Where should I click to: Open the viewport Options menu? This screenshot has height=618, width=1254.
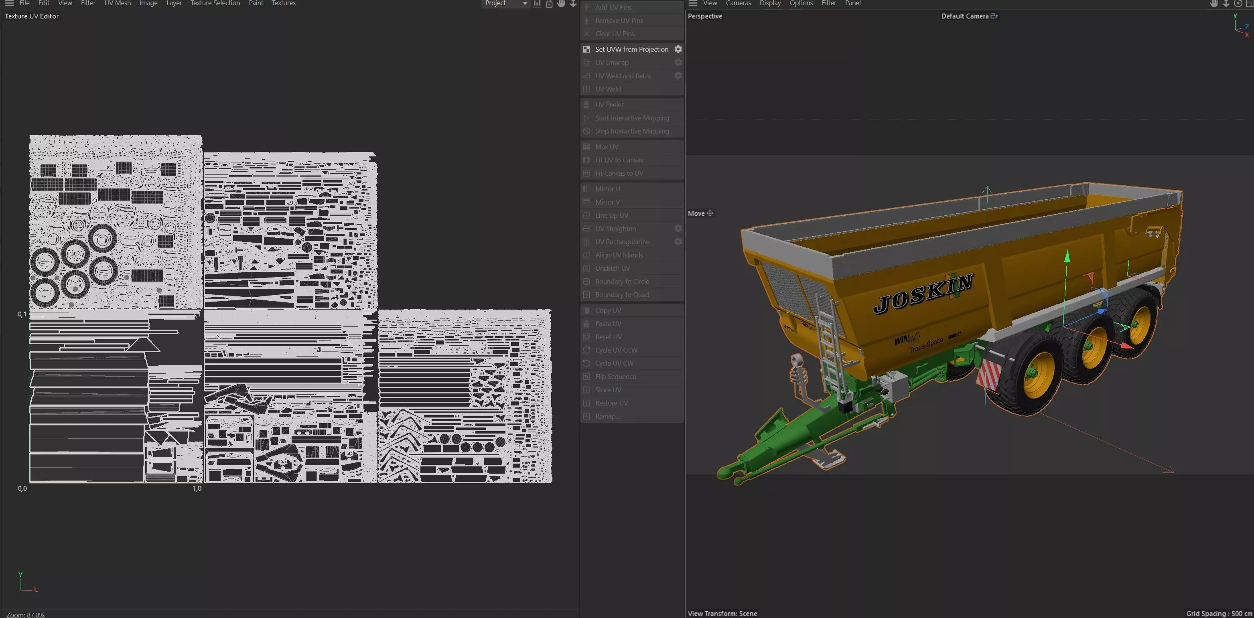tap(801, 3)
